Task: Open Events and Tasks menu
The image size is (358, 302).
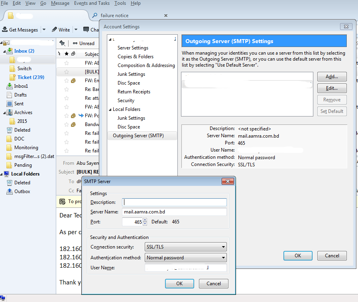Action: [92, 3]
